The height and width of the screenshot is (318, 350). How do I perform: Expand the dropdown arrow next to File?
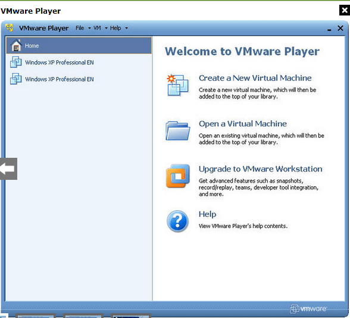(89, 28)
